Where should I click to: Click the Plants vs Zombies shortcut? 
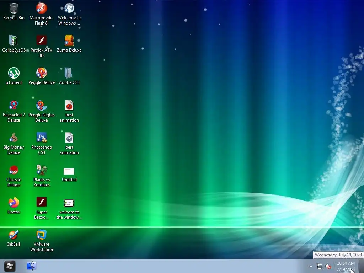[42, 176]
